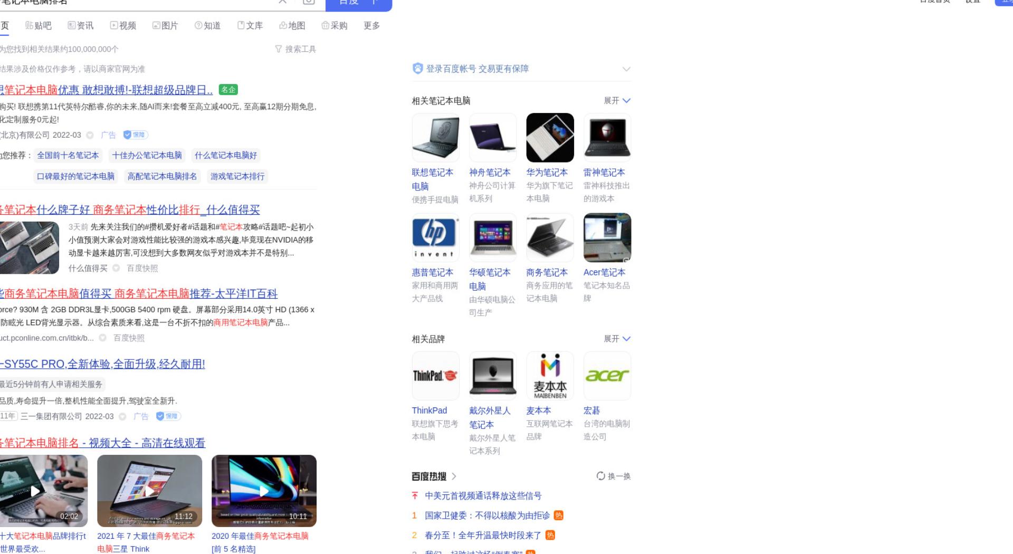Open the 太平洋IT百科 result title
This screenshot has width=1013, height=554.
[139, 293]
